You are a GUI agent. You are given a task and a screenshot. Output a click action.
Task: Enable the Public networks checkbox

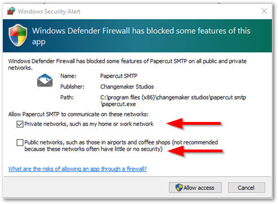[20, 142]
